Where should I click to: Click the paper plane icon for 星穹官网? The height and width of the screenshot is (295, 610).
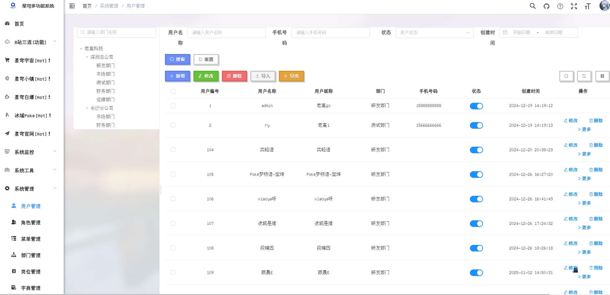click(x=7, y=134)
